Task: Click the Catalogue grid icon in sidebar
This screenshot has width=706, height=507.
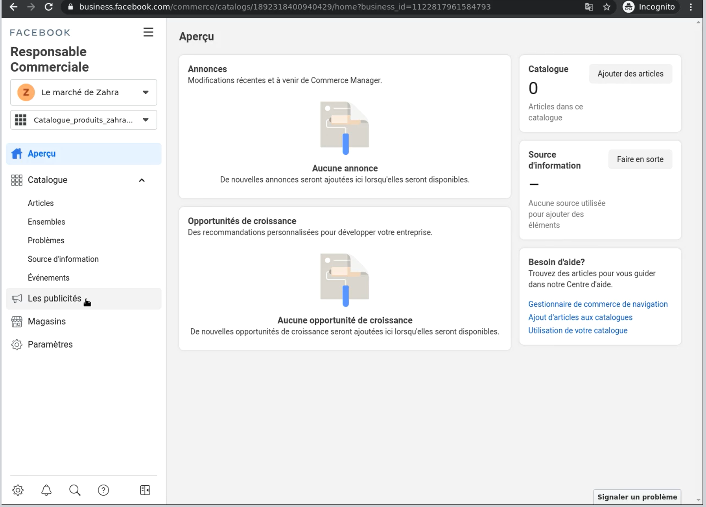Action: click(17, 180)
